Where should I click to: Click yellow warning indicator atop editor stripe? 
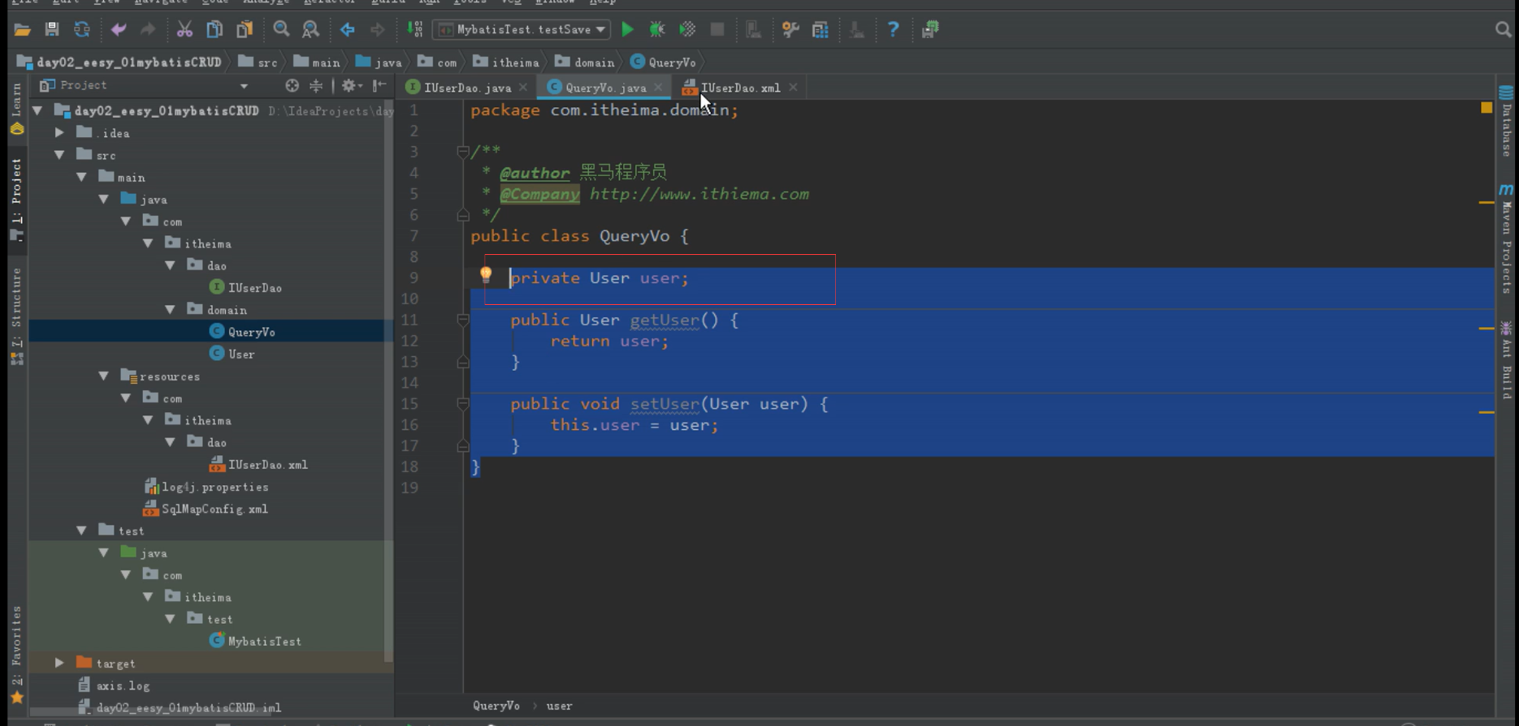pos(1486,108)
